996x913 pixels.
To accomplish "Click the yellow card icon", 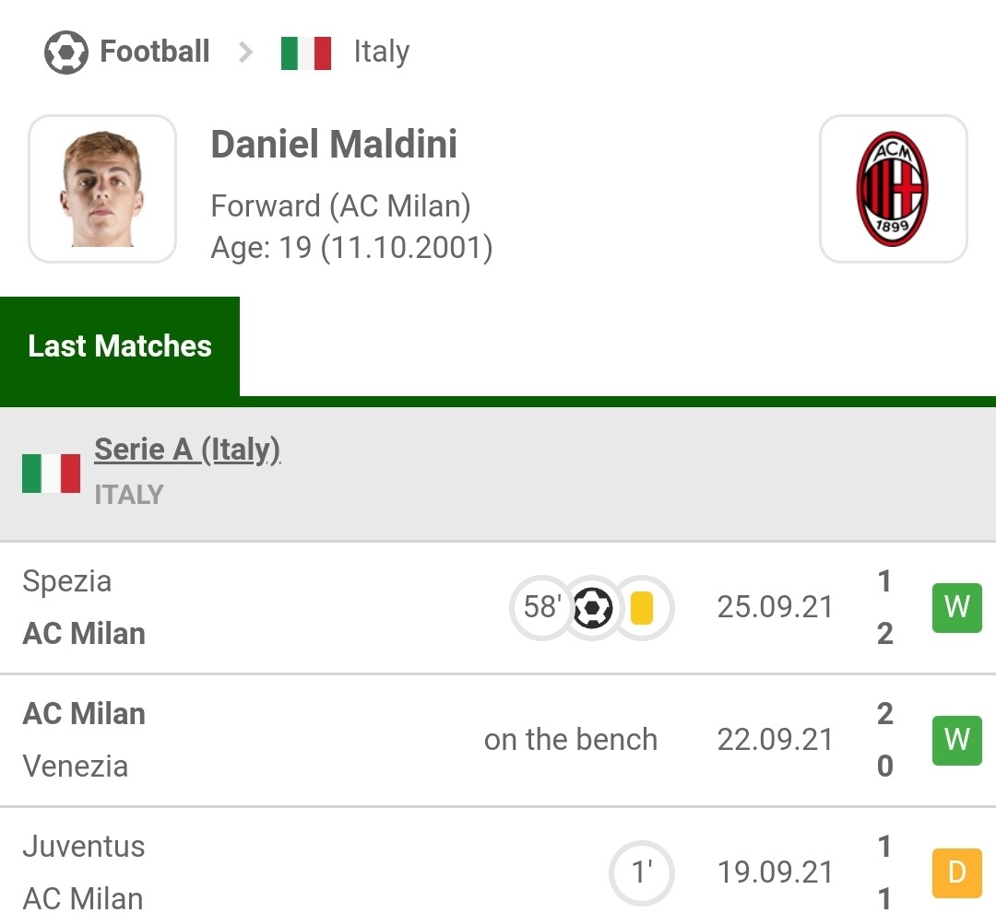I will click(x=642, y=608).
